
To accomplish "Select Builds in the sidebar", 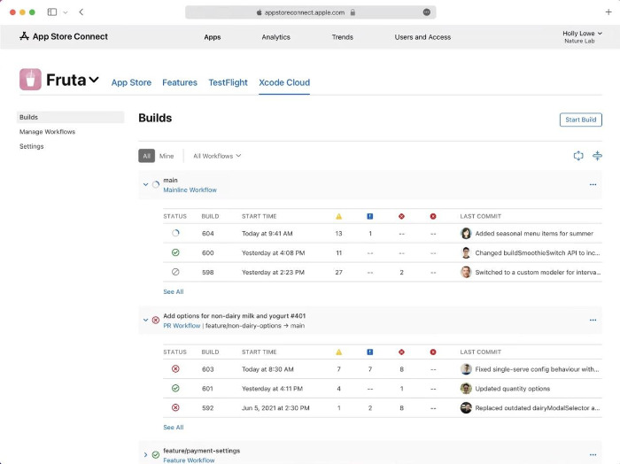I will 70,117.
